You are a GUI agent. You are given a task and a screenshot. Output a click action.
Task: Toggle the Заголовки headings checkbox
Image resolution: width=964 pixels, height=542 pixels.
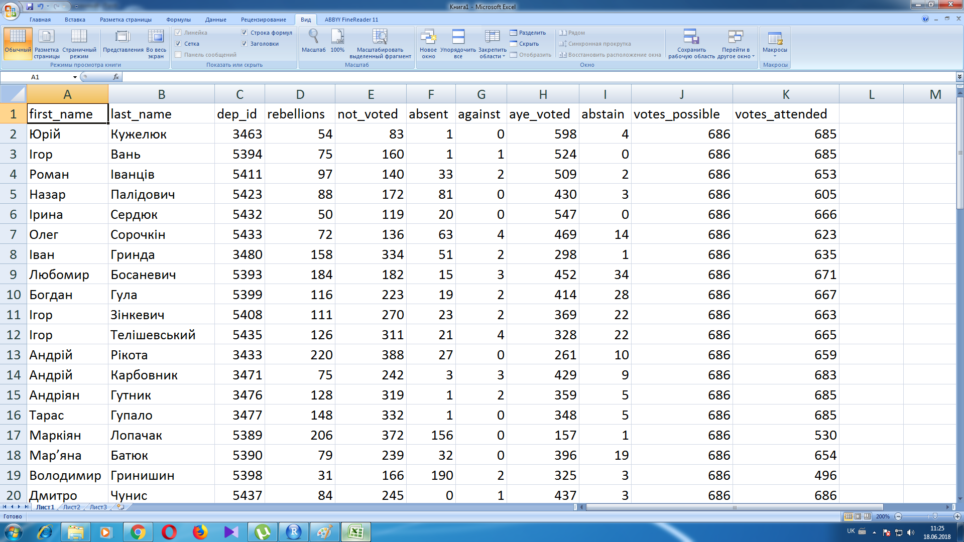245,44
